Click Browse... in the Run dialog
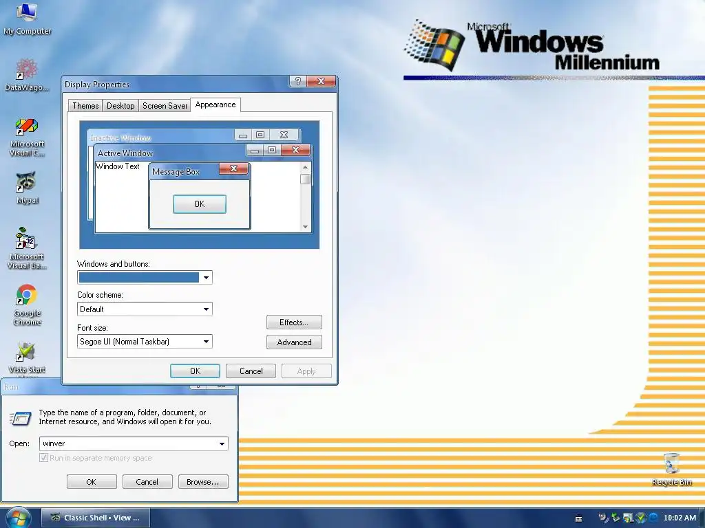Screen dimensions: 705x528 pos(203,482)
